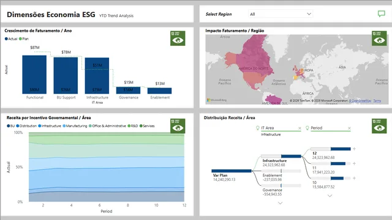
Task: Click the Services legend item
Action: [147, 126]
